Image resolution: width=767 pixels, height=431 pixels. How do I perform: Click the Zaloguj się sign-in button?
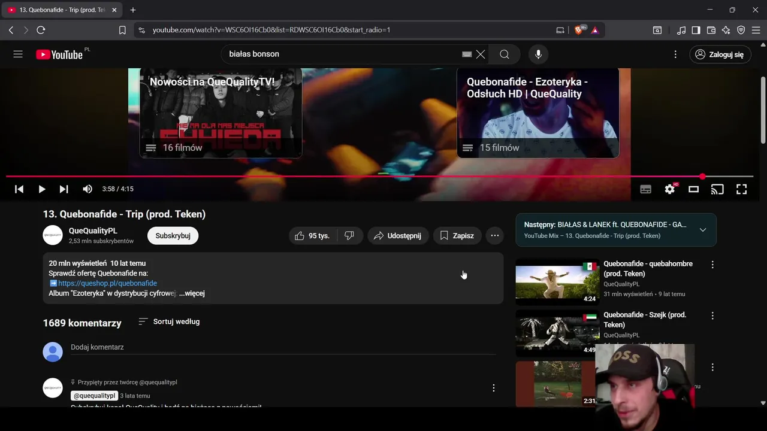tap(720, 54)
